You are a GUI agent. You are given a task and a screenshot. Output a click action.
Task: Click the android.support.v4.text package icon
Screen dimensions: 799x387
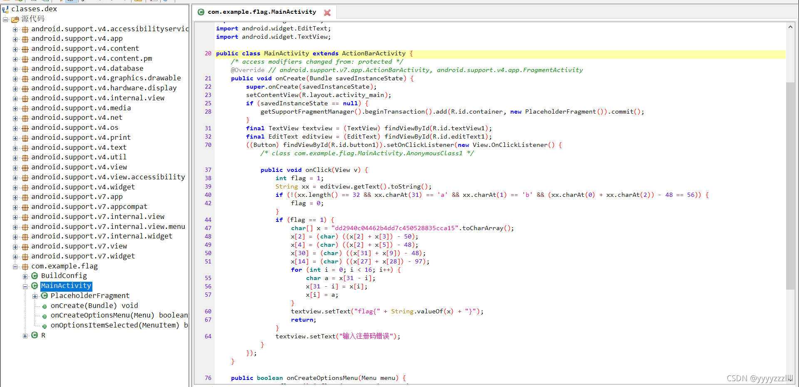[25, 148]
